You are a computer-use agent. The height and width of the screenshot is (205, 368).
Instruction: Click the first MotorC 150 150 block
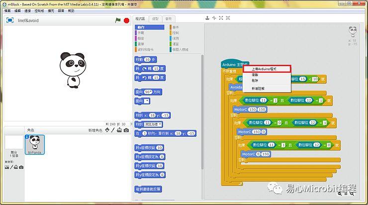(250, 109)
